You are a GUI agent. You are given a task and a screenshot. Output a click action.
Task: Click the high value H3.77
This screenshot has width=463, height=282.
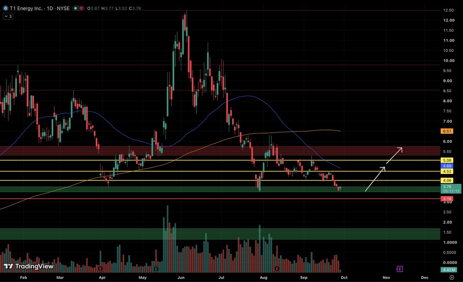point(108,8)
